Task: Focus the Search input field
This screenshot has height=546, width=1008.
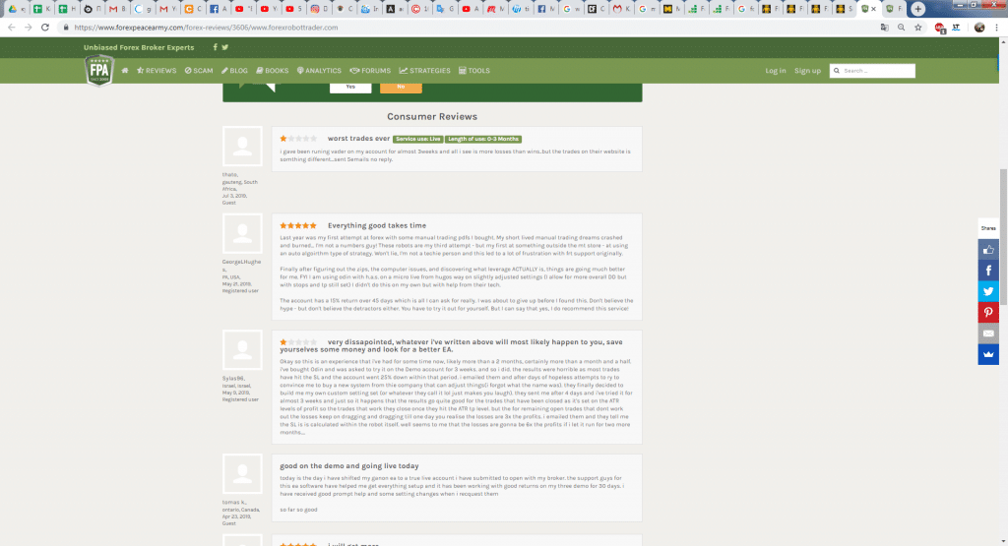Action: coord(878,71)
